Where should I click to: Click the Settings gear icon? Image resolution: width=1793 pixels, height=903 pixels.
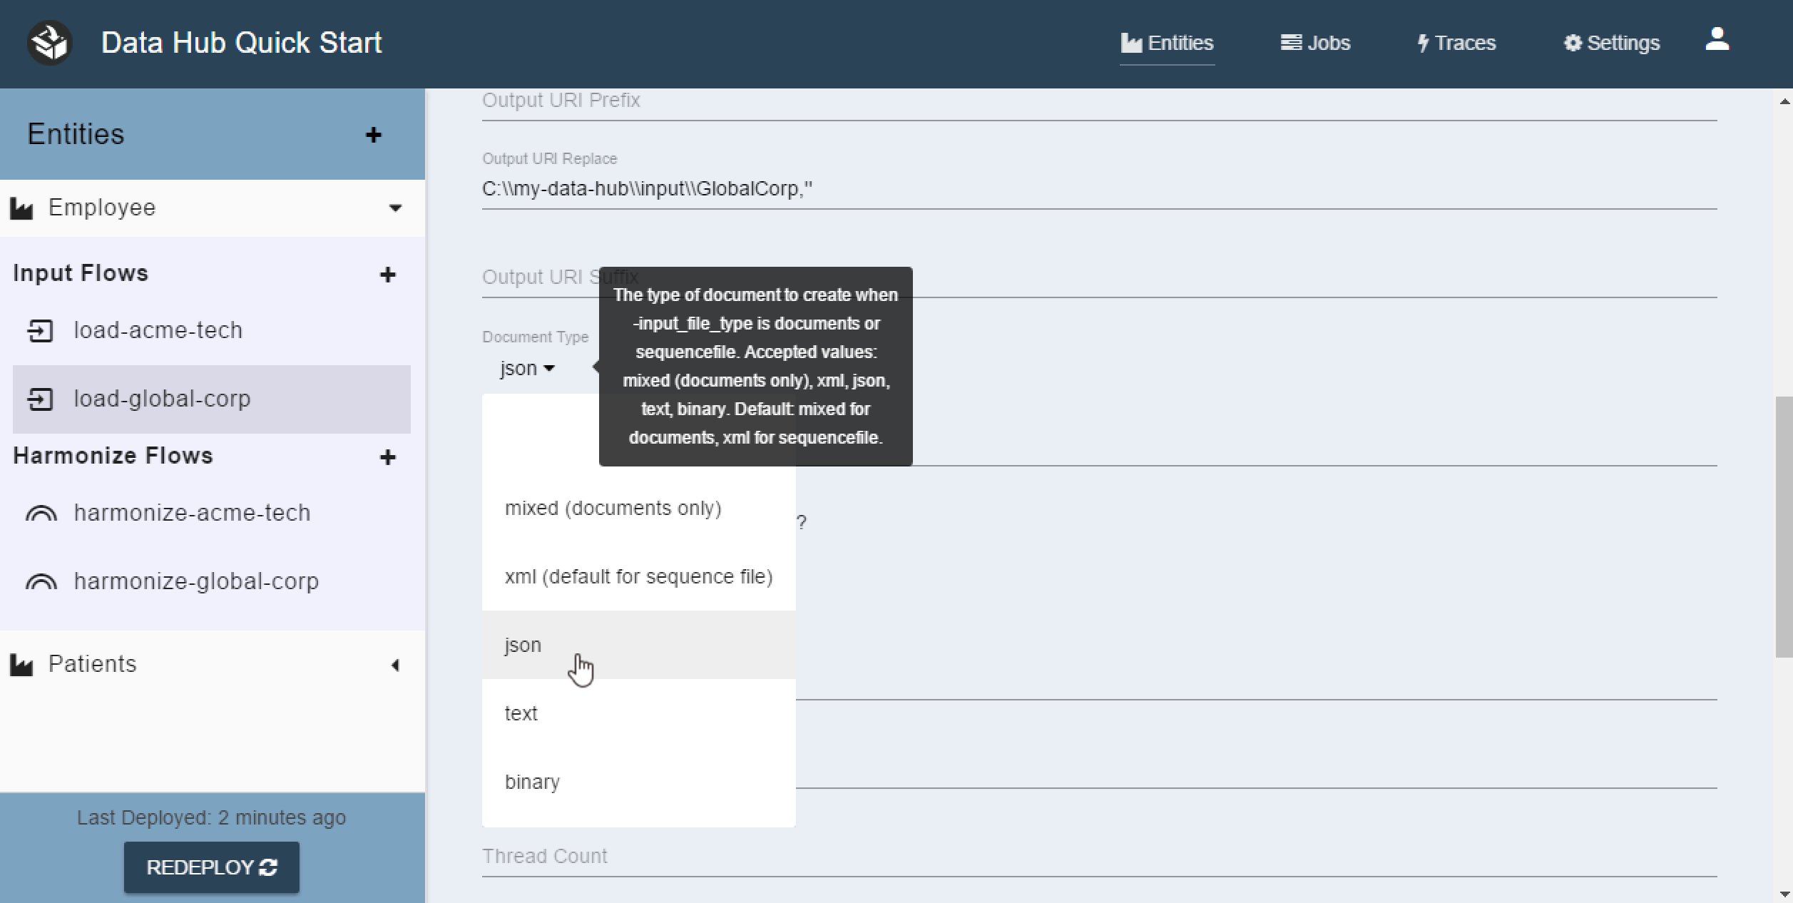coord(1572,41)
